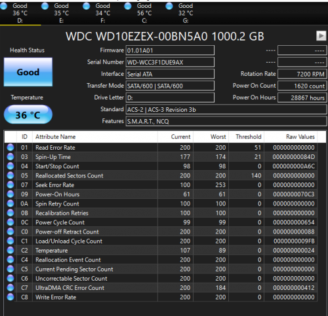
Task: Click the C: drive status orb
Action: [x=128, y=6]
